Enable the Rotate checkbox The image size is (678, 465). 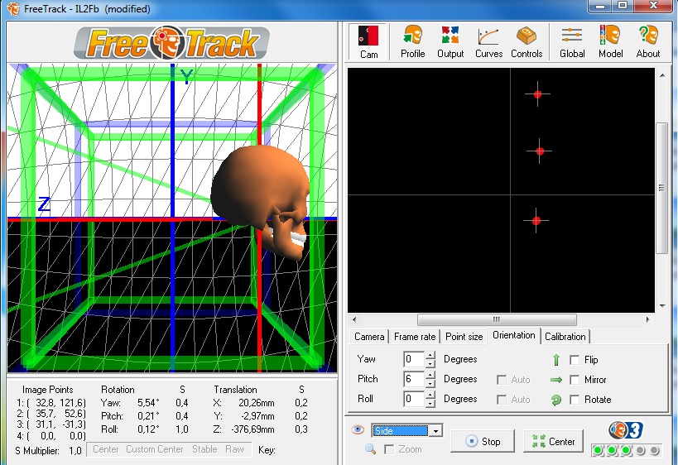pyautogui.click(x=575, y=400)
